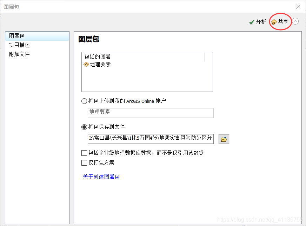306x226 pixels.
Task: Click the 包括的图层 list area
Action: click(147, 72)
